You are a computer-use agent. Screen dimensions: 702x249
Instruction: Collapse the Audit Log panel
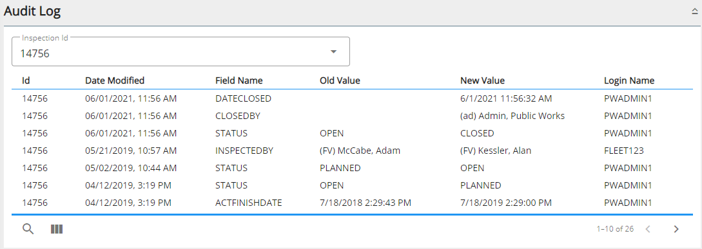(694, 12)
